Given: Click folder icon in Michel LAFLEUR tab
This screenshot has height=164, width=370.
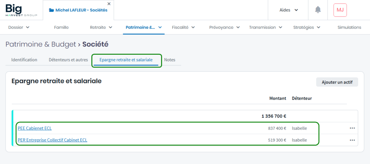Looking at the screenshot, I should 51,10.
